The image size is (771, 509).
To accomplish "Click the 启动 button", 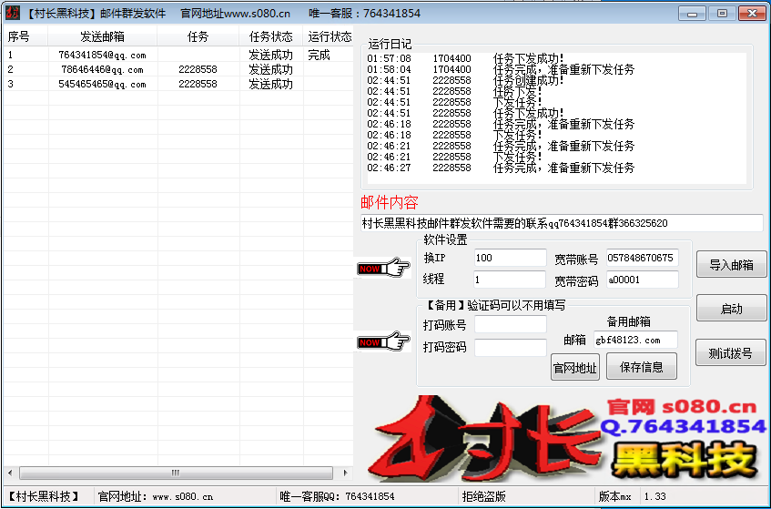I will 731,309.
